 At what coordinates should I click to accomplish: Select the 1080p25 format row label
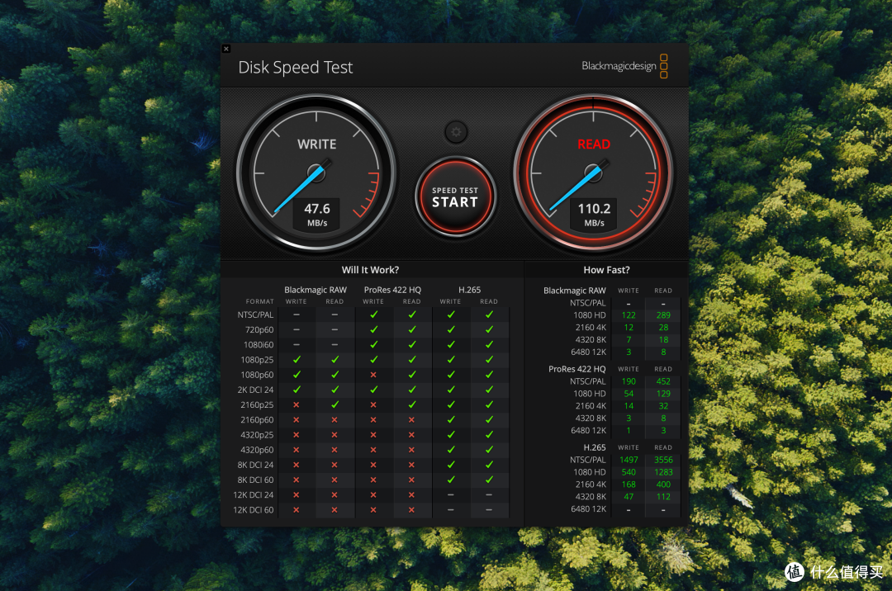tap(257, 360)
